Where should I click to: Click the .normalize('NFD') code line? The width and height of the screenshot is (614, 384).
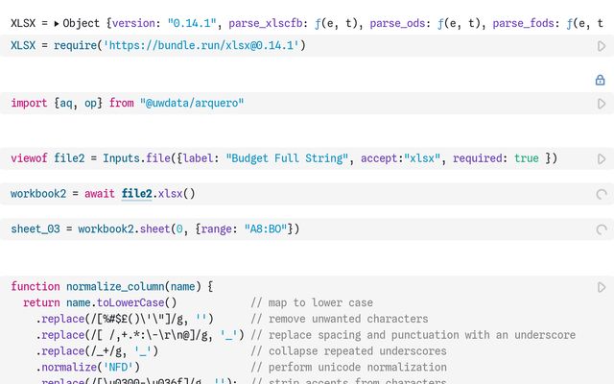(x=88, y=367)
